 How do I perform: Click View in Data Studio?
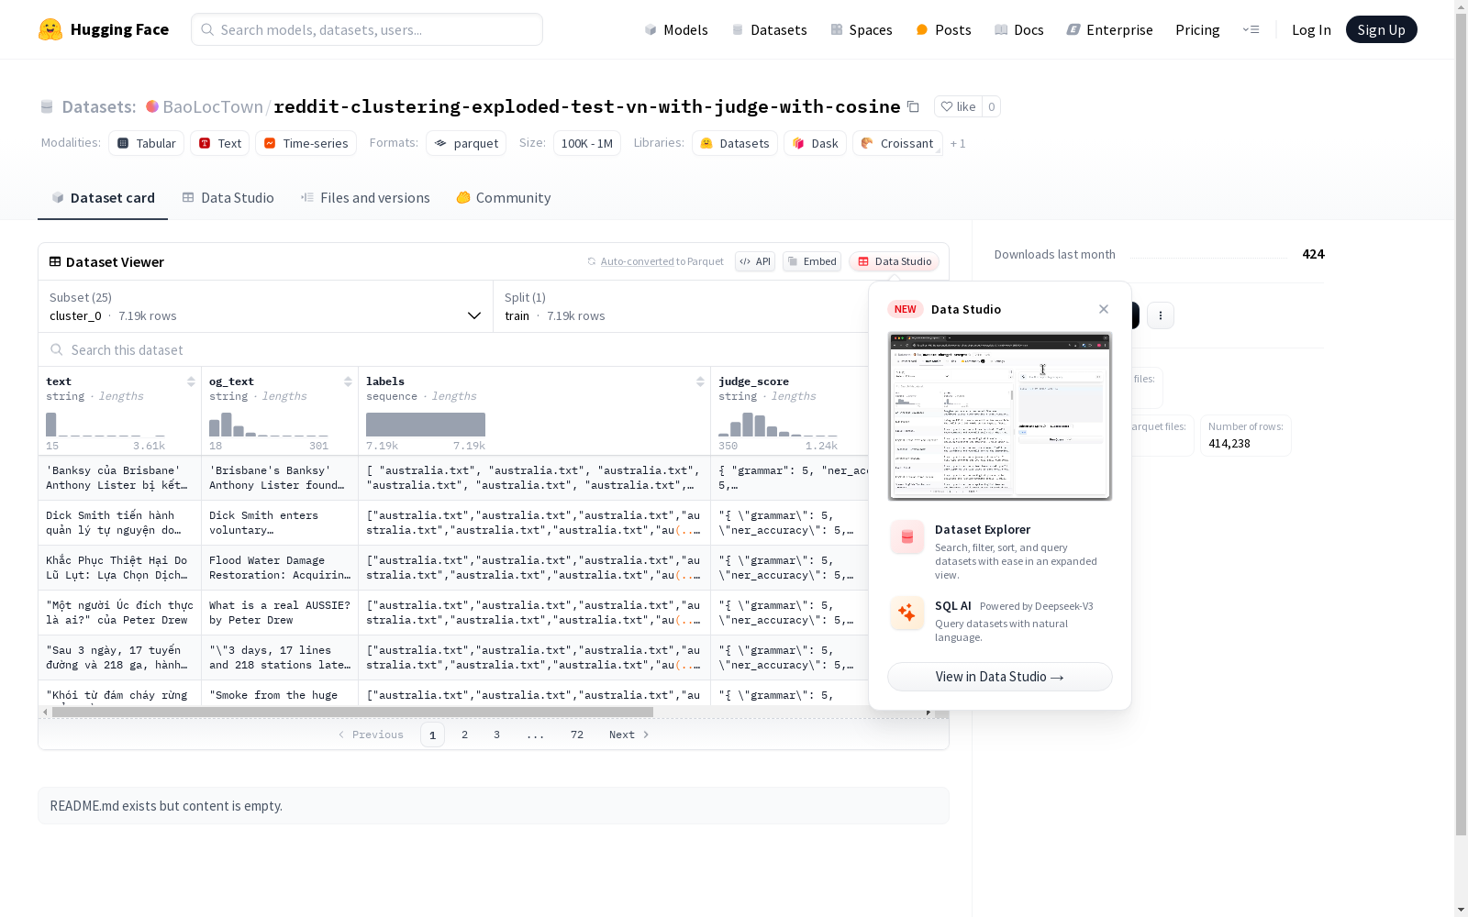tap(1000, 677)
